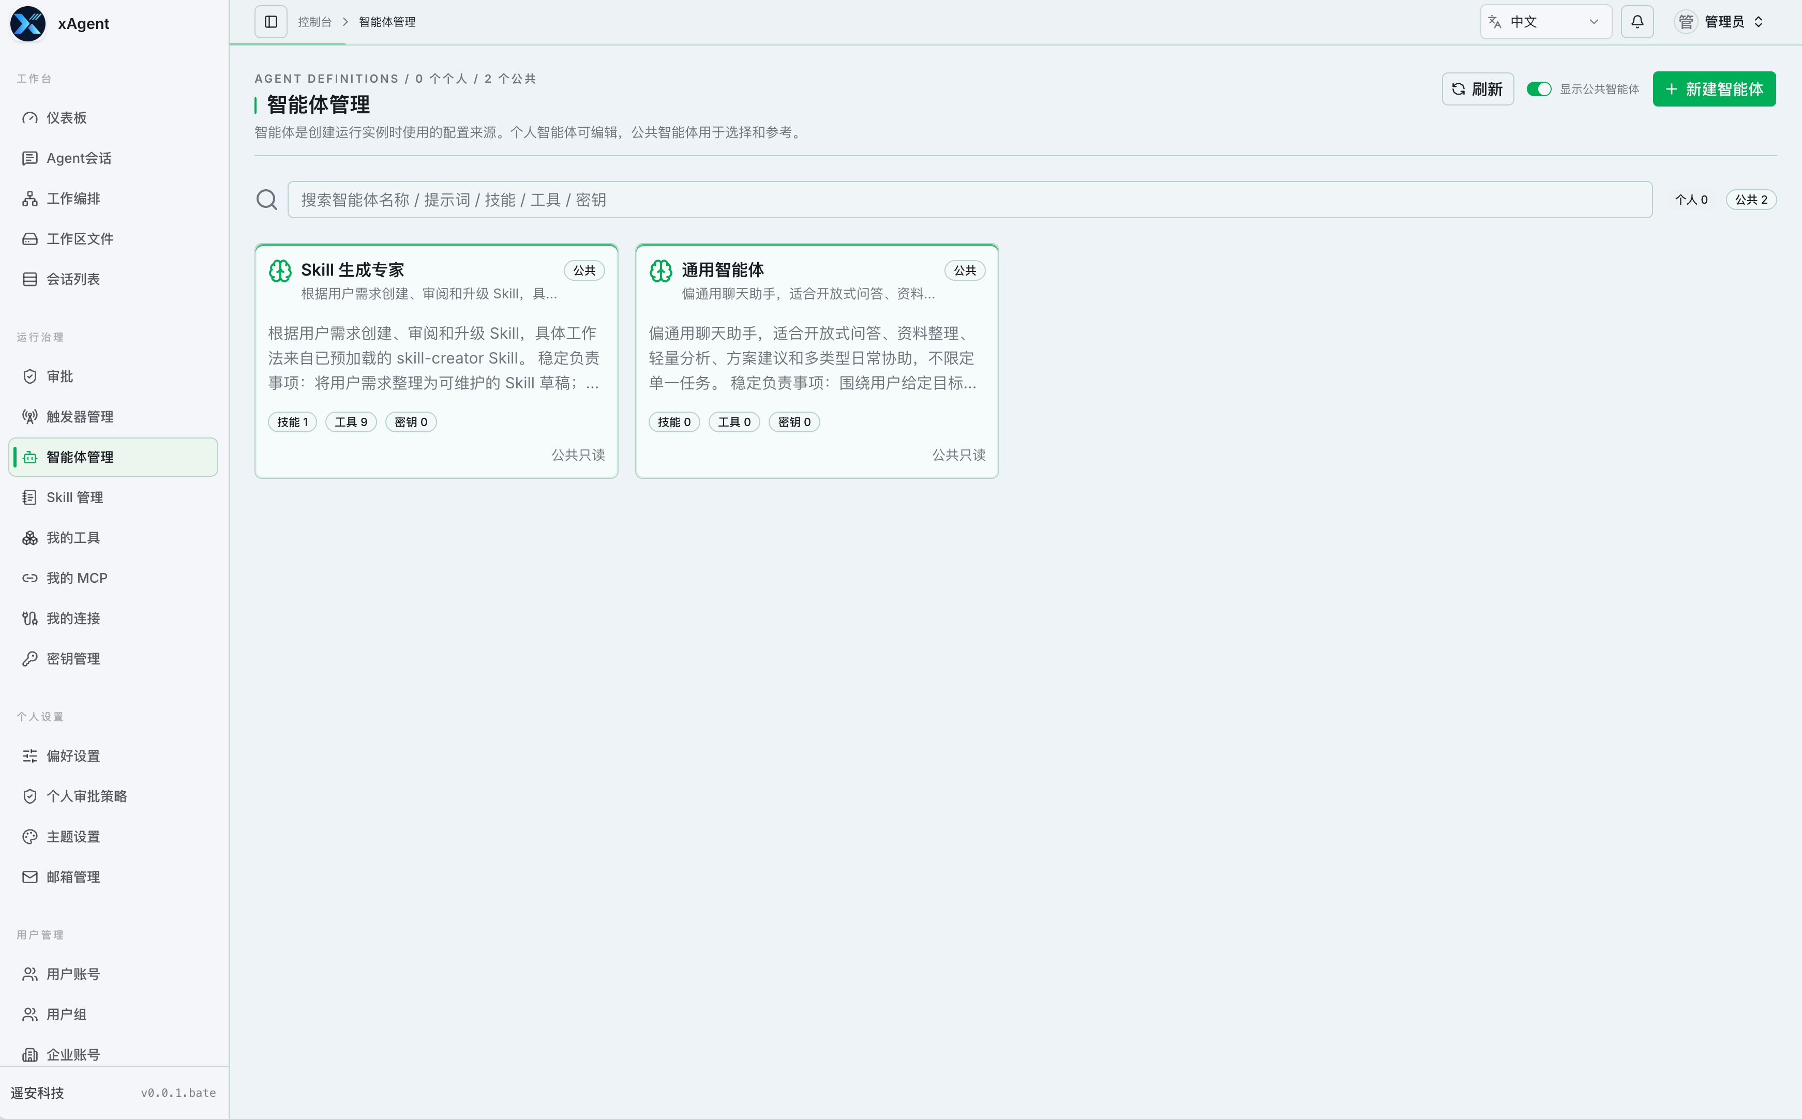Click 公共 badge on 通用智能体 card
The height and width of the screenshot is (1119, 1802).
(x=964, y=271)
